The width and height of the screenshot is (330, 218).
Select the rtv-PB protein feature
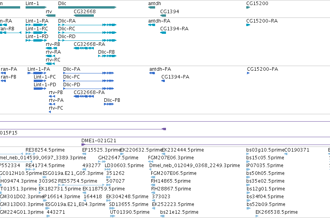[x=52, y=96]
